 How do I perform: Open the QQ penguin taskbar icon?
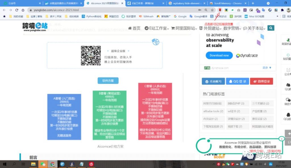pyautogui.click(x=72, y=164)
